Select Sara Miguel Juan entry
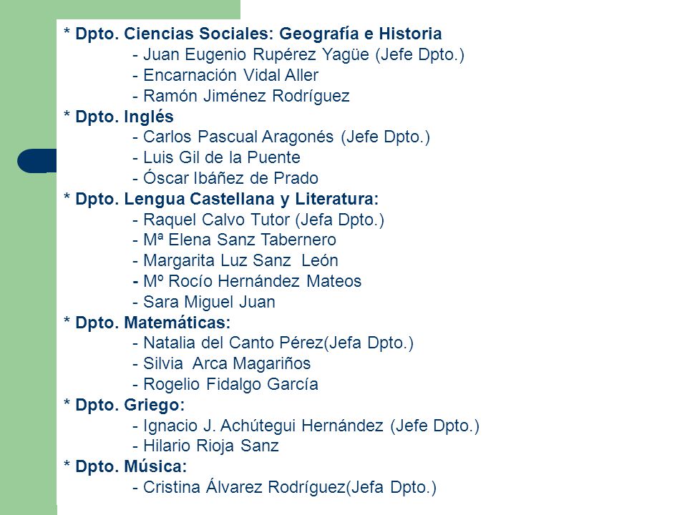Screen dimensions: 687x515 [204, 302]
